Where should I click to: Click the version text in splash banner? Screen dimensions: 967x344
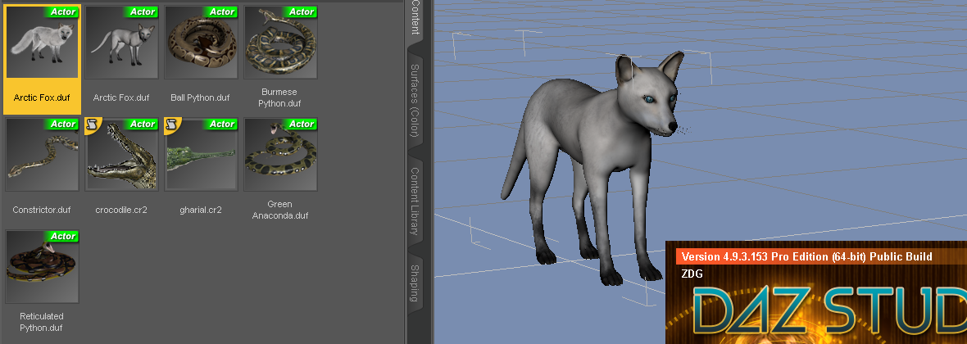point(806,256)
